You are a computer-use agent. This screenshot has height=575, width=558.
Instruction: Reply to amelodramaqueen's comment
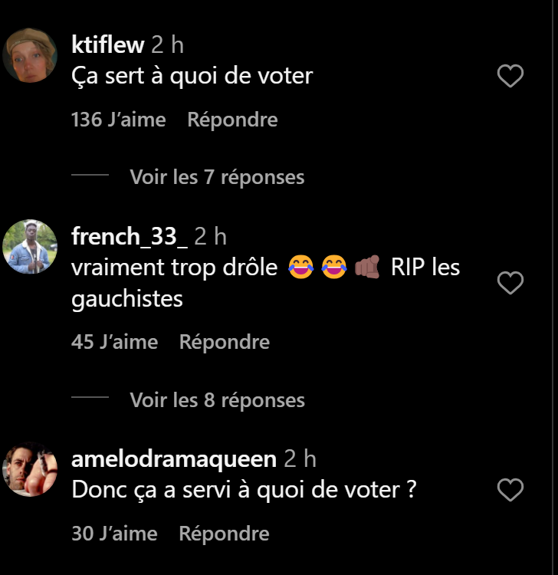[224, 534]
